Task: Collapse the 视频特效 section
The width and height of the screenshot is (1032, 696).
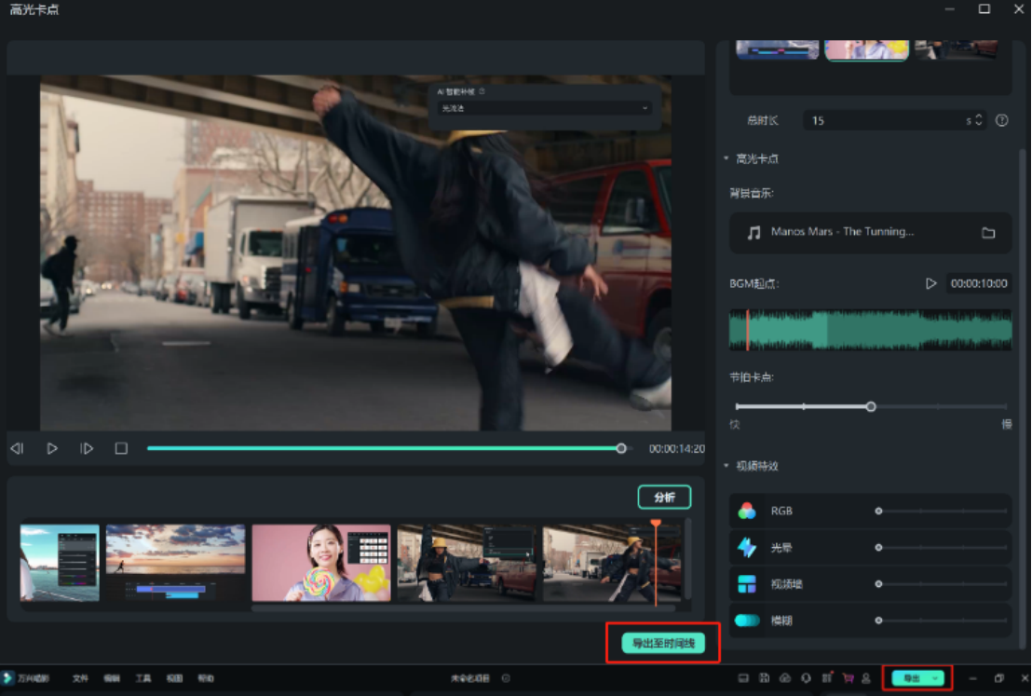Action: (x=726, y=466)
